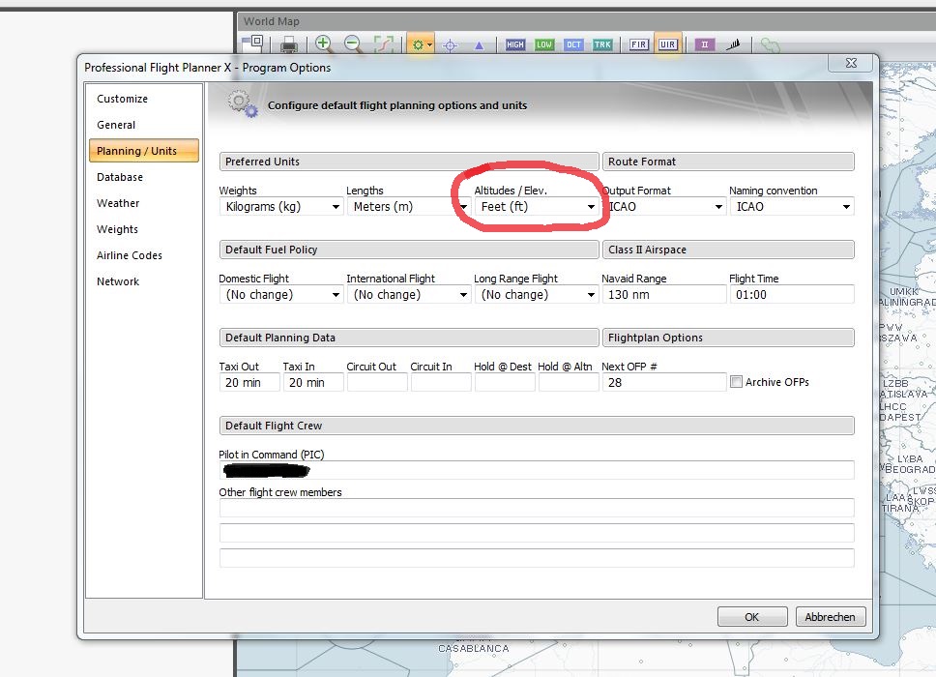Open the Naming convention dropdown
Viewport: 936px width, 677px height.
pos(792,207)
